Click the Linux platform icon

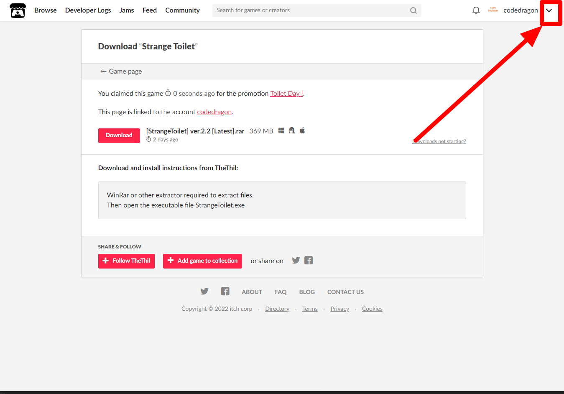pyautogui.click(x=292, y=131)
